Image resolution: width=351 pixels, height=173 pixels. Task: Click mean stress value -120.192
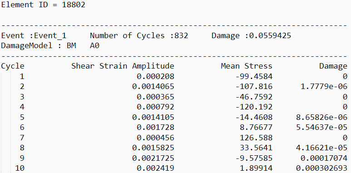(x=254, y=107)
